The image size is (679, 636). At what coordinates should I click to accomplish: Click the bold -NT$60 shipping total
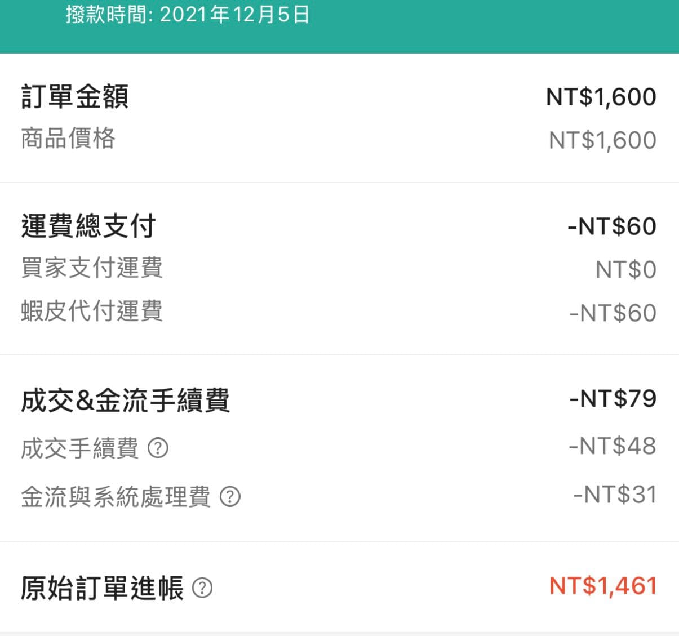pos(612,226)
